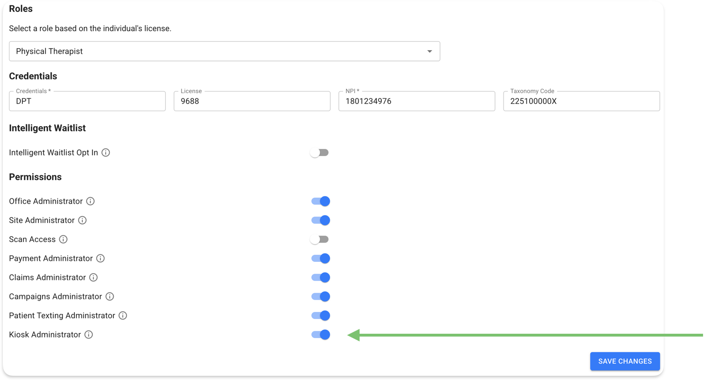The height and width of the screenshot is (381, 704).
Task: Disable the Kiosk Administrator toggle
Action: click(x=320, y=335)
